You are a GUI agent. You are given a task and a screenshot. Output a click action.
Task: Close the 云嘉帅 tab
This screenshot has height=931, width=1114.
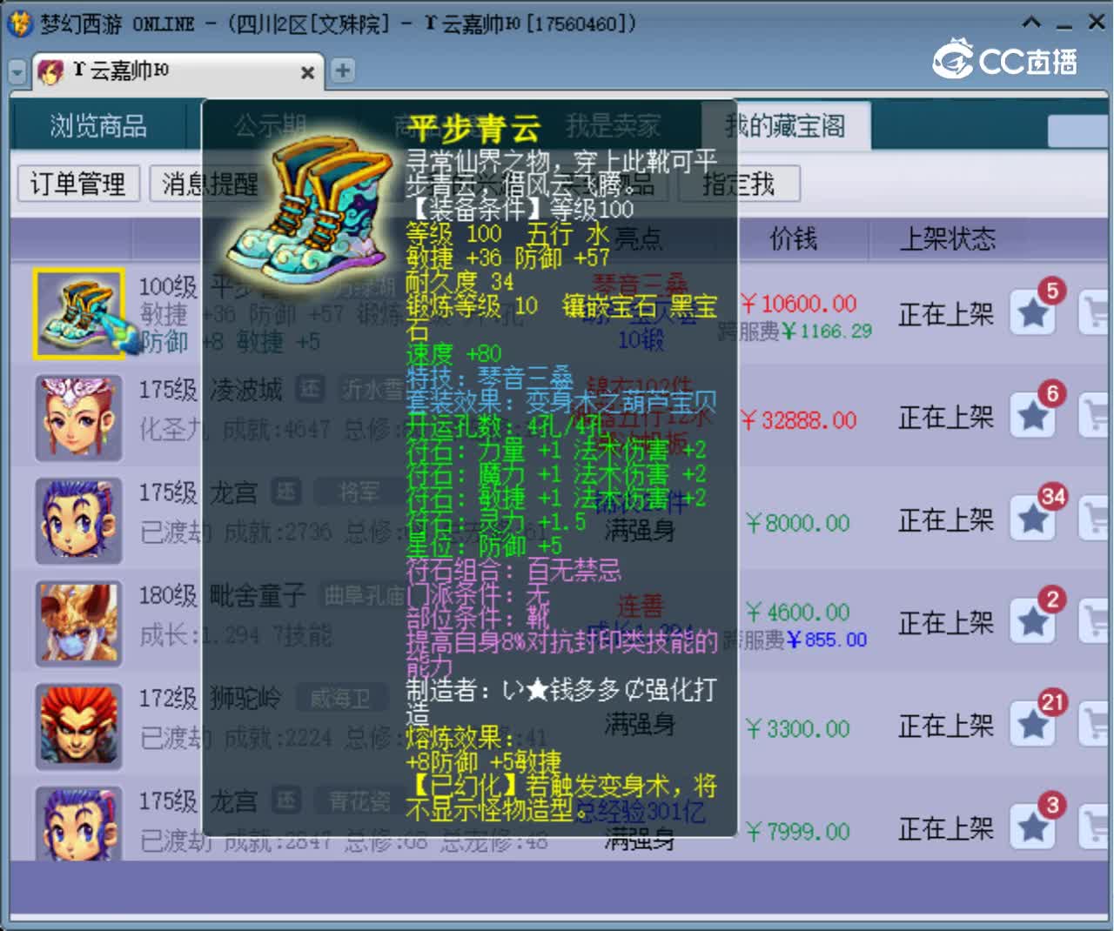[x=307, y=72]
